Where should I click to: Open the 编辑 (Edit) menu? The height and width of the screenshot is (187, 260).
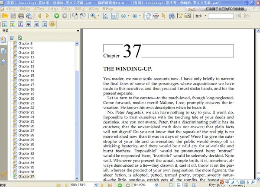pyautogui.click(x=25, y=9)
